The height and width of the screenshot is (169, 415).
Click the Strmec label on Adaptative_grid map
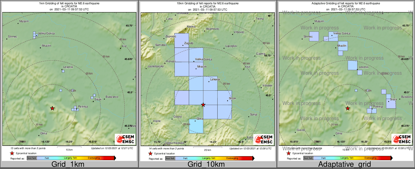(308, 37)
